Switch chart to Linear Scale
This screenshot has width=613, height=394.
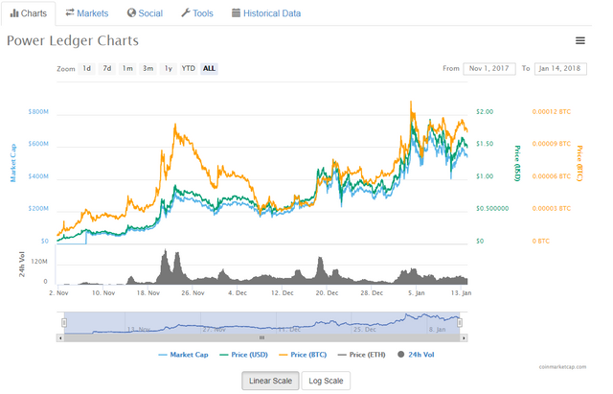pos(270,381)
